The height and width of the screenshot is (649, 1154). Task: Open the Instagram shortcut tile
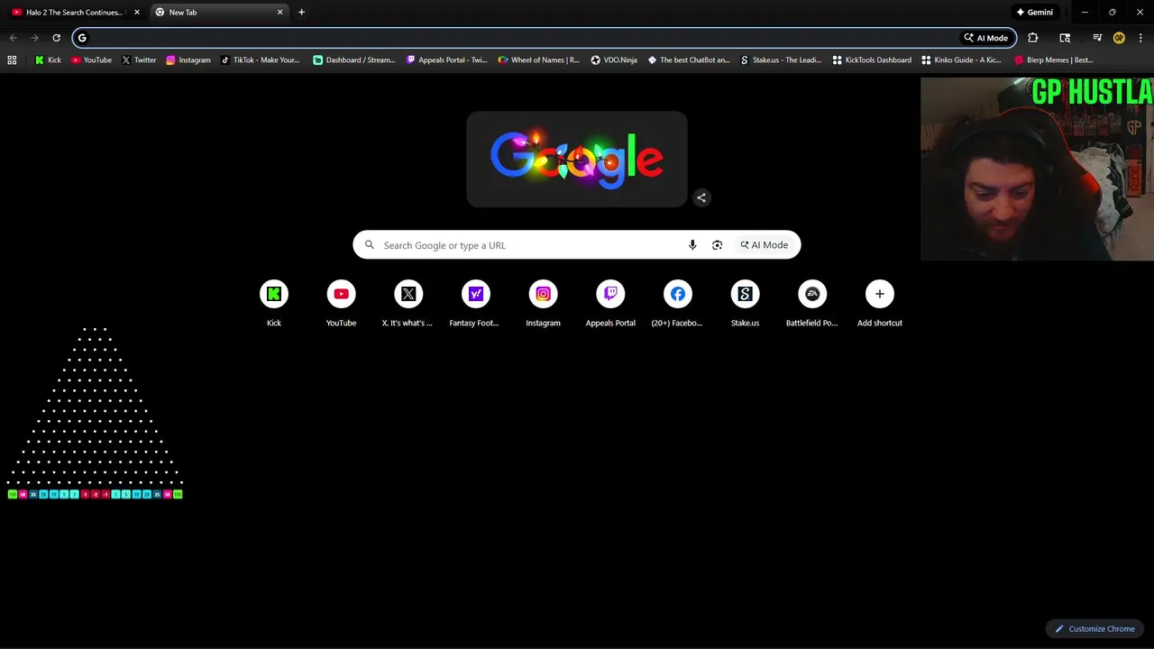543,304
